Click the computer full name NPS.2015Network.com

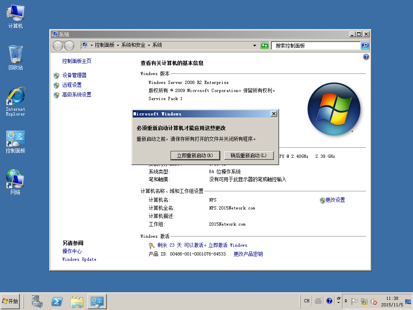(x=232, y=208)
